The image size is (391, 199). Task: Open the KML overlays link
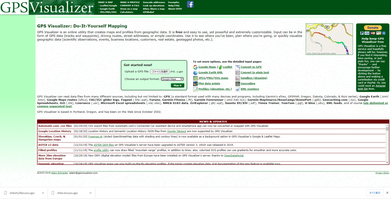[x=250, y=89]
